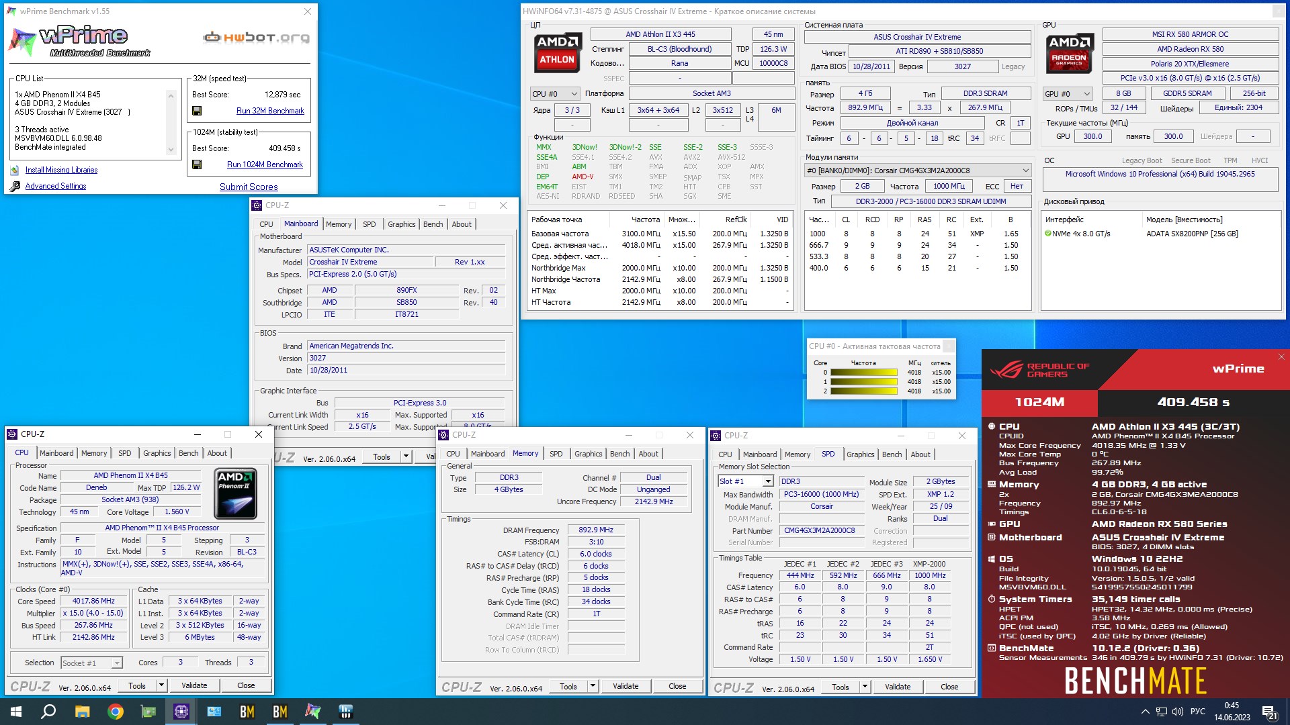
Task: Select Memory tab in CPU-Z CPU window
Action: [x=94, y=453]
